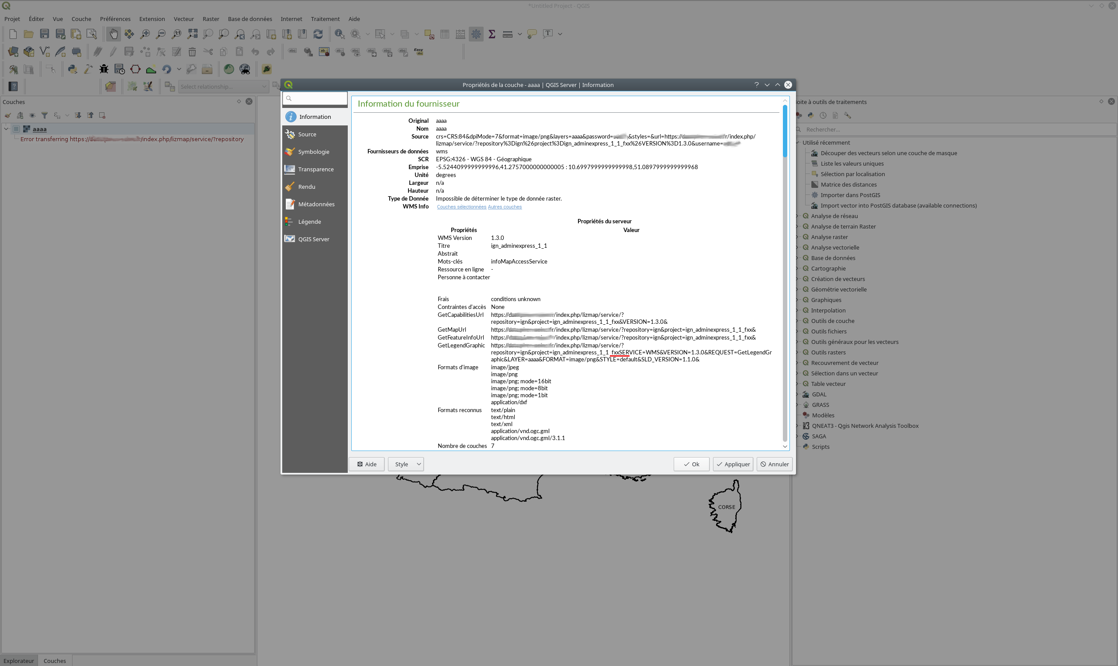This screenshot has width=1118, height=666.
Task: Open the Raster menu
Action: click(211, 19)
